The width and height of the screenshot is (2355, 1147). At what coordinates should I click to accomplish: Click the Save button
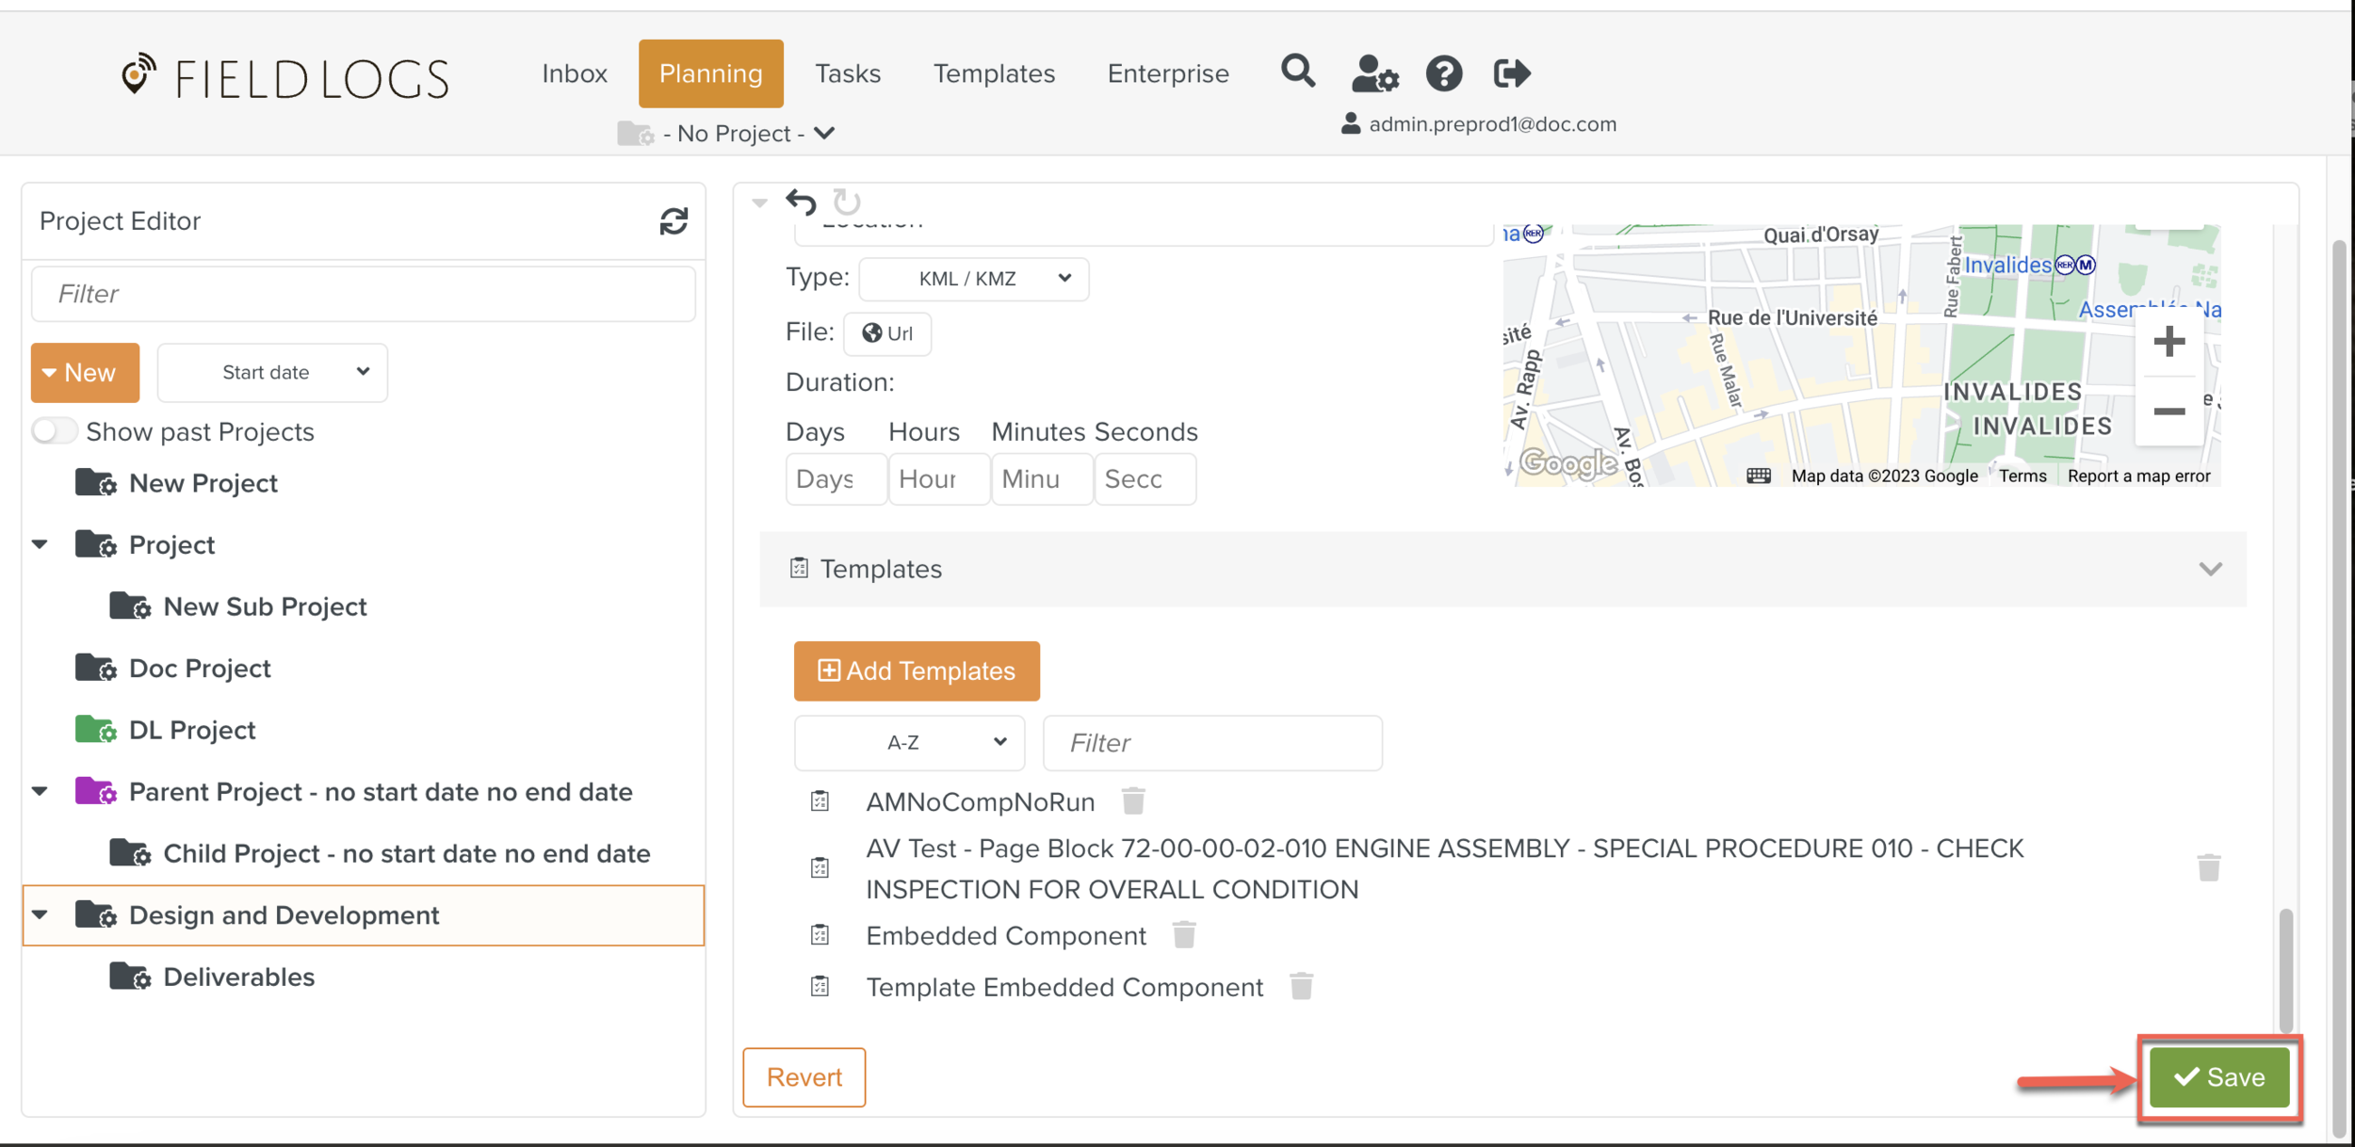click(x=2219, y=1076)
